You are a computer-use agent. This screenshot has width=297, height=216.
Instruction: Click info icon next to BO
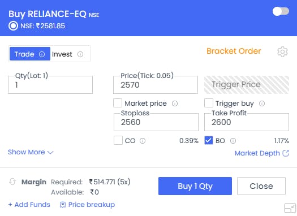click(x=233, y=141)
